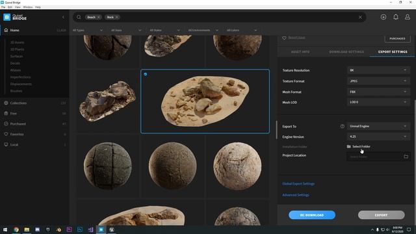
Task: Click the Quixel Bridge logo
Action: [x=15, y=18]
